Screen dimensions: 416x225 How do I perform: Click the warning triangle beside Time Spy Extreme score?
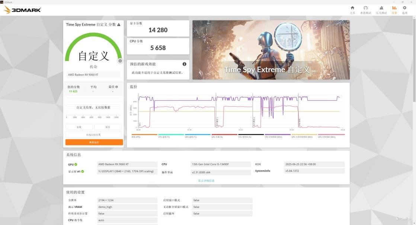[x=119, y=25]
